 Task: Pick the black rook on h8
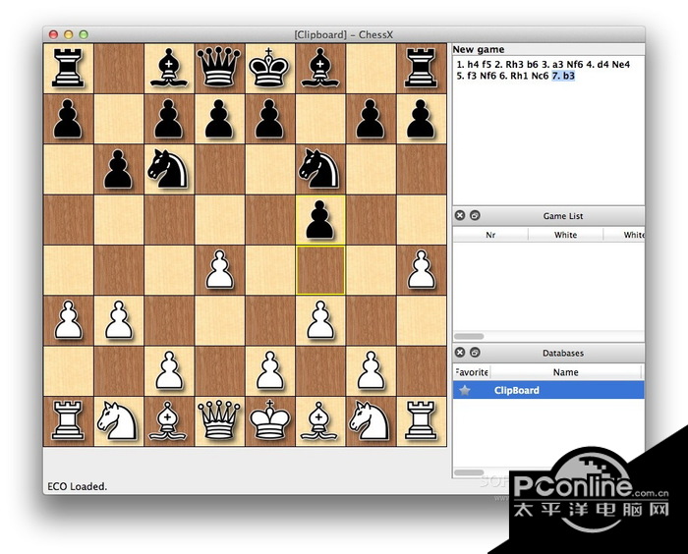tap(422, 69)
